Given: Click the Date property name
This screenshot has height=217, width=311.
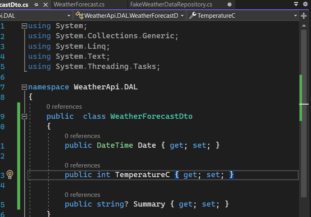Looking at the screenshot, I should coord(147,145).
